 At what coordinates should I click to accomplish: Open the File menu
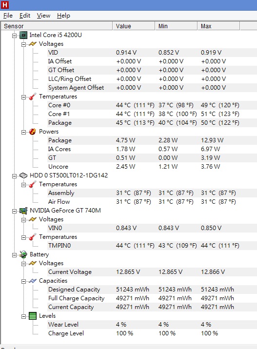click(8, 16)
